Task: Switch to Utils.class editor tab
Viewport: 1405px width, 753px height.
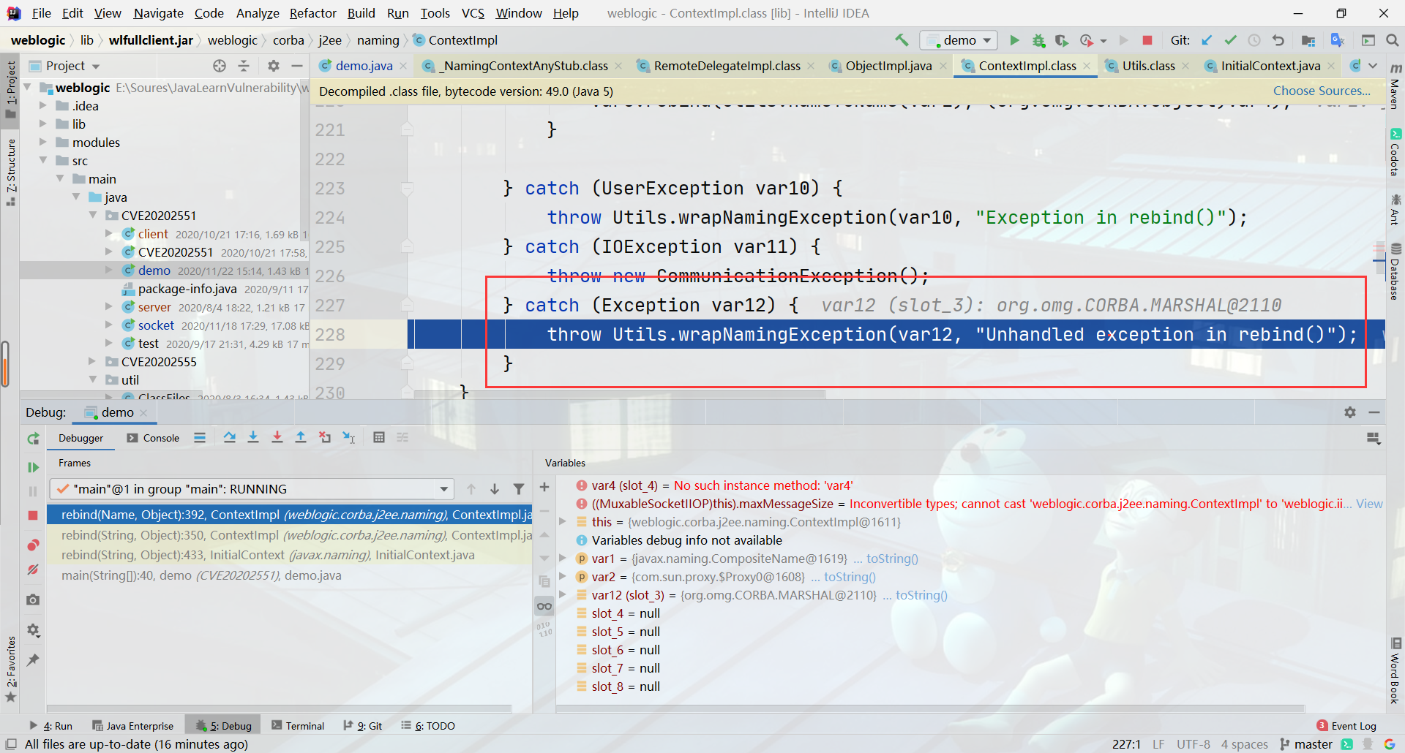Action: coord(1148,66)
